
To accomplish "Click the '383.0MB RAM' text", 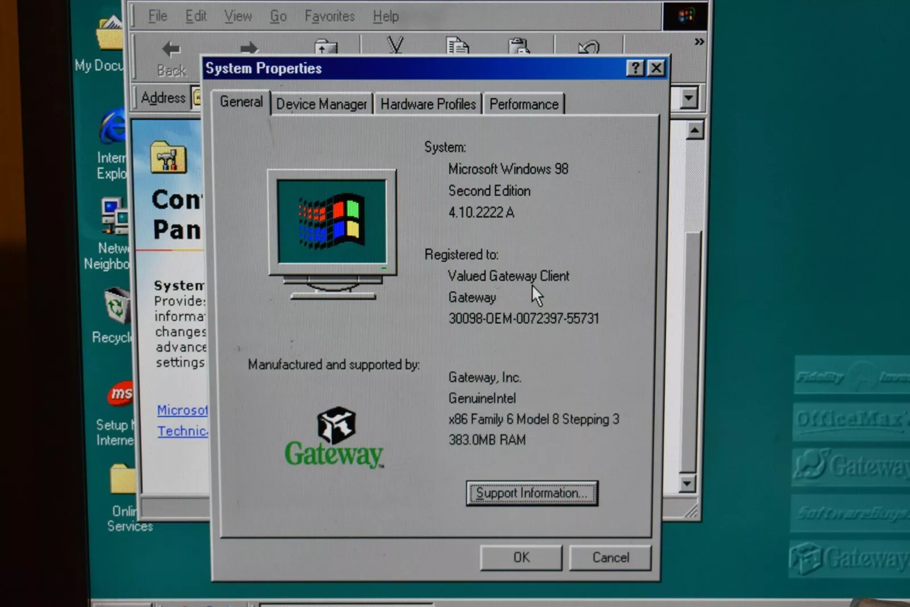I will point(487,439).
